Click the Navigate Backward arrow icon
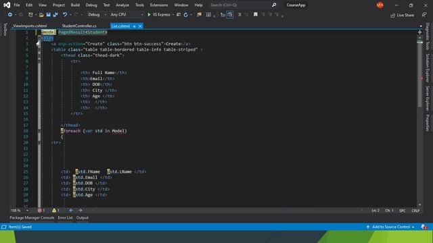Image resolution: width=433 pixels, height=243 pixels. [10, 15]
